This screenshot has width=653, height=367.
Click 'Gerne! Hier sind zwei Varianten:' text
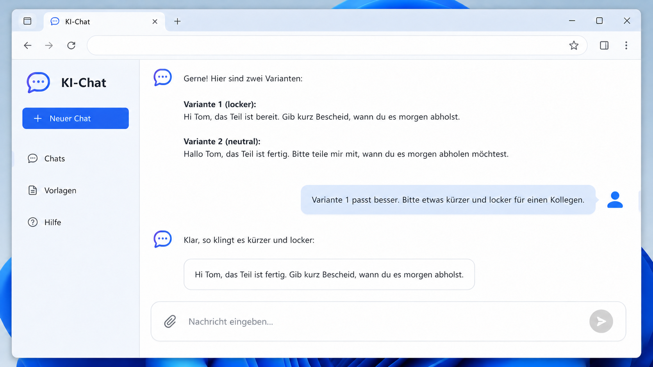[x=243, y=78]
